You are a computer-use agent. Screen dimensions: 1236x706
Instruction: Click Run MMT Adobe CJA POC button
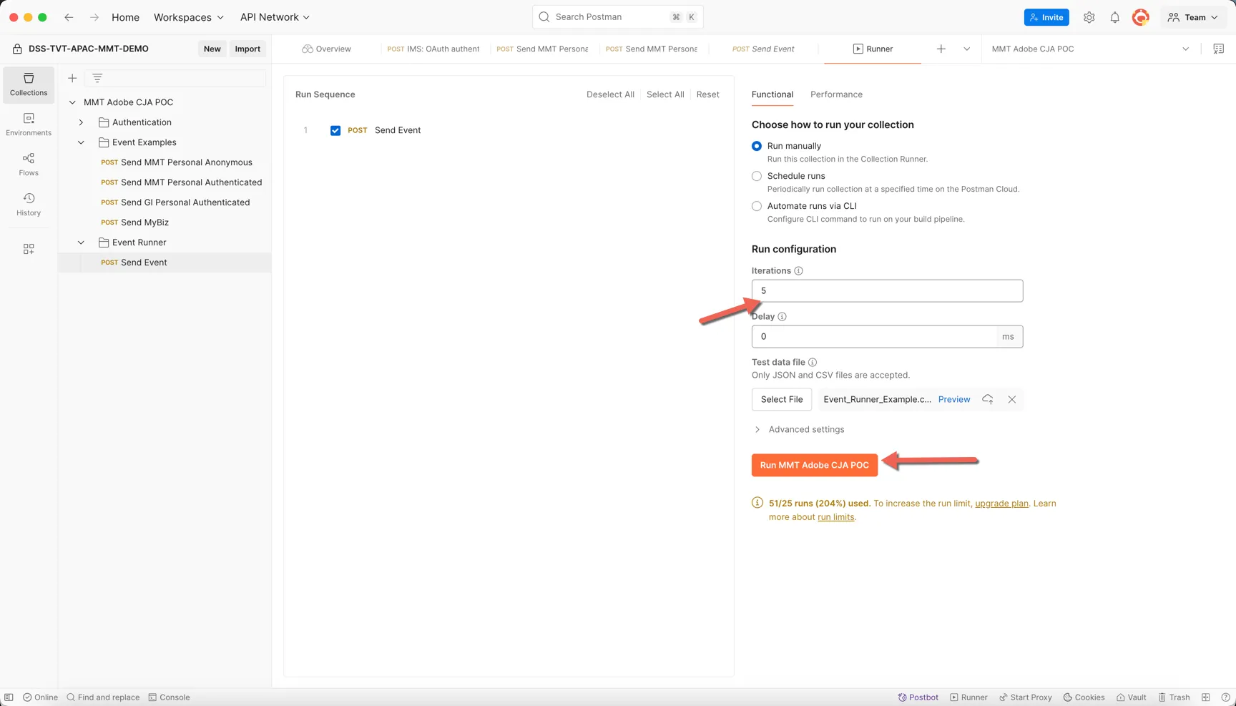point(814,465)
